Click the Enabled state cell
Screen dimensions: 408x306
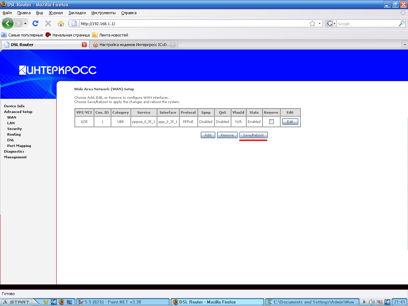[254, 121]
